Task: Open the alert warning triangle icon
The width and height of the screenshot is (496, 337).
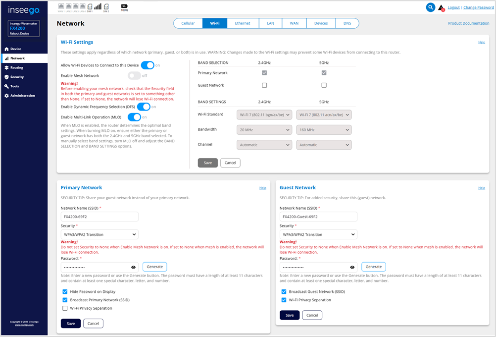Action: coord(441,8)
